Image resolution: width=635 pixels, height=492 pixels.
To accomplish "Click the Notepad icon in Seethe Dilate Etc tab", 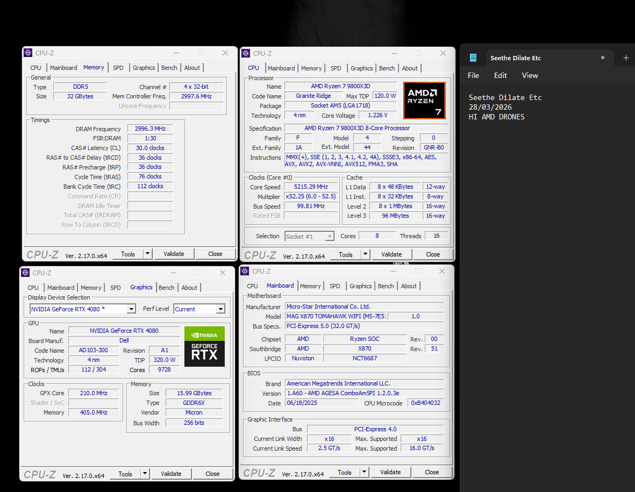I will click(473, 58).
